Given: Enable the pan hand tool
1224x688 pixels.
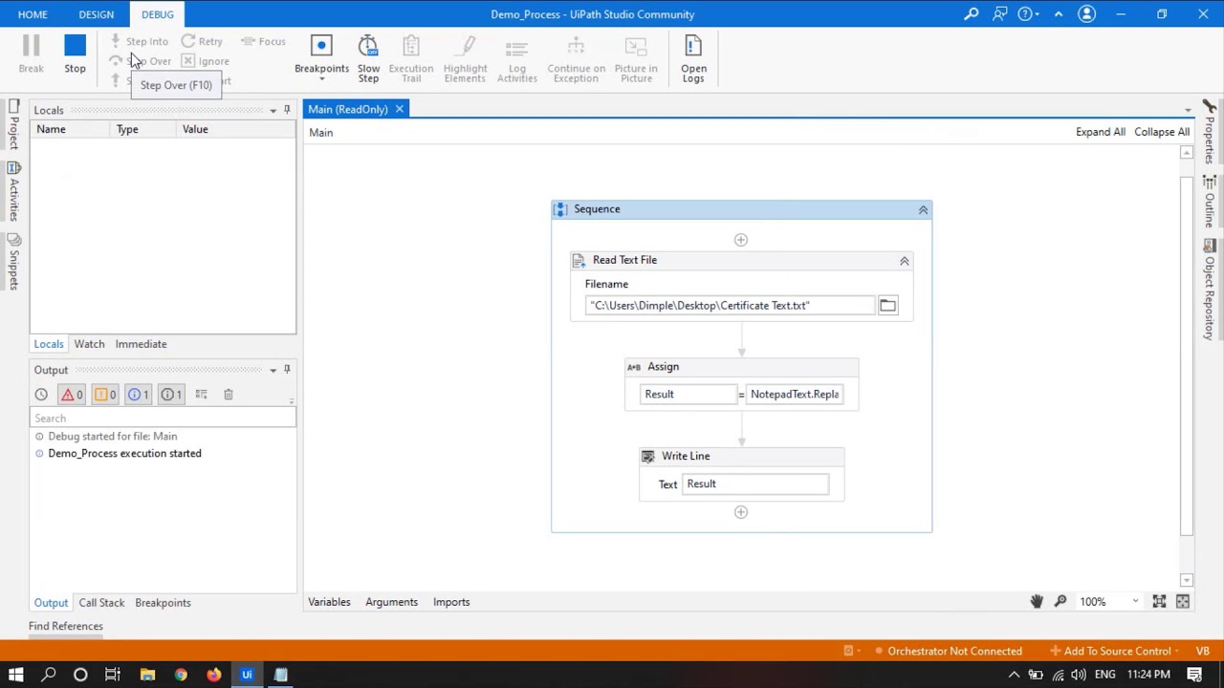Looking at the screenshot, I should coord(1037,601).
